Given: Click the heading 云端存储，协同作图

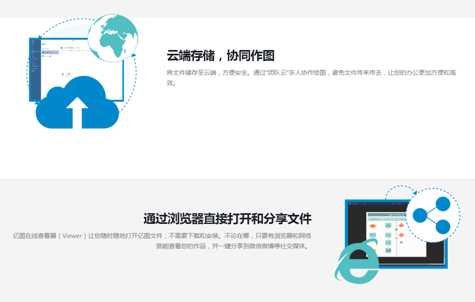Looking at the screenshot, I should pos(221,55).
